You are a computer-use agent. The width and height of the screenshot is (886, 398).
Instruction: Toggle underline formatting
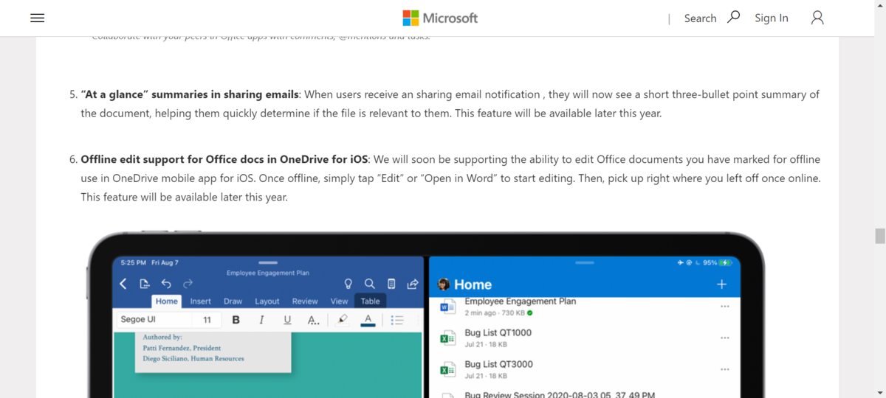(x=287, y=320)
